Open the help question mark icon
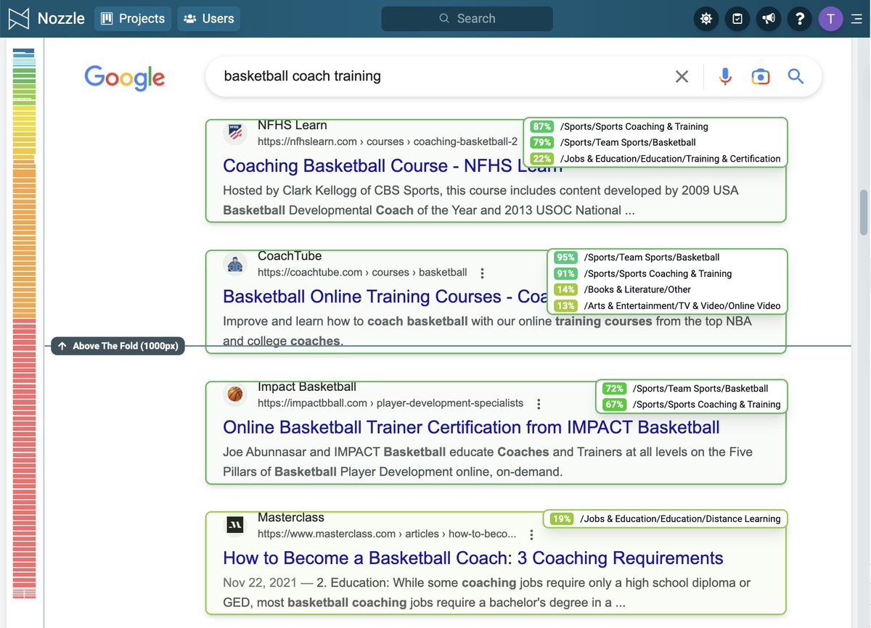Viewport: 871px width, 628px height. tap(800, 19)
